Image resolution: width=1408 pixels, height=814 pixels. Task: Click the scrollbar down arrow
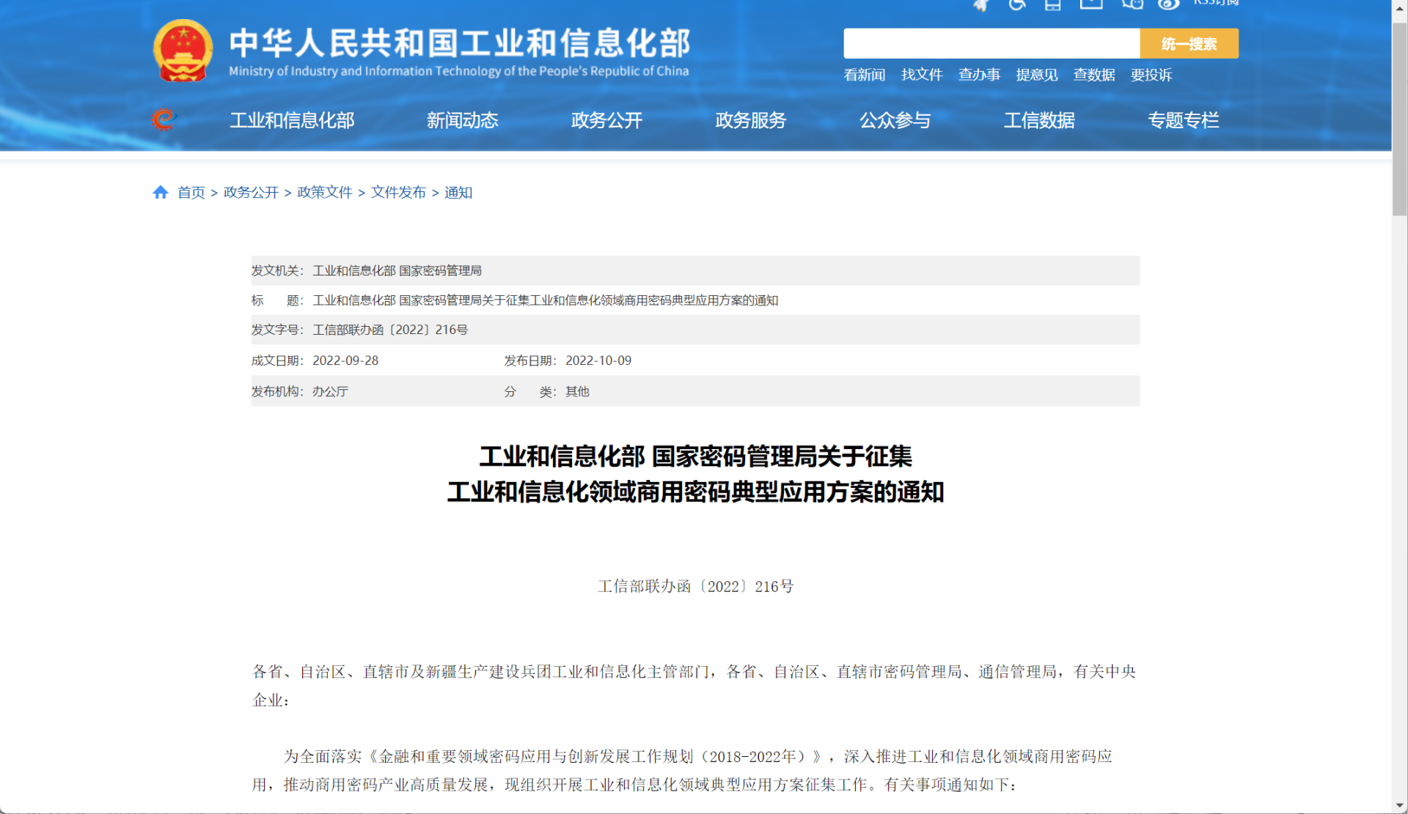(x=1399, y=806)
